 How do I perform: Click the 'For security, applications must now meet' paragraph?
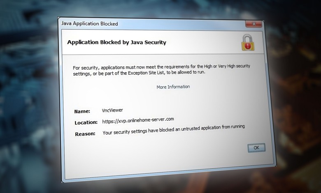[x=161, y=70]
